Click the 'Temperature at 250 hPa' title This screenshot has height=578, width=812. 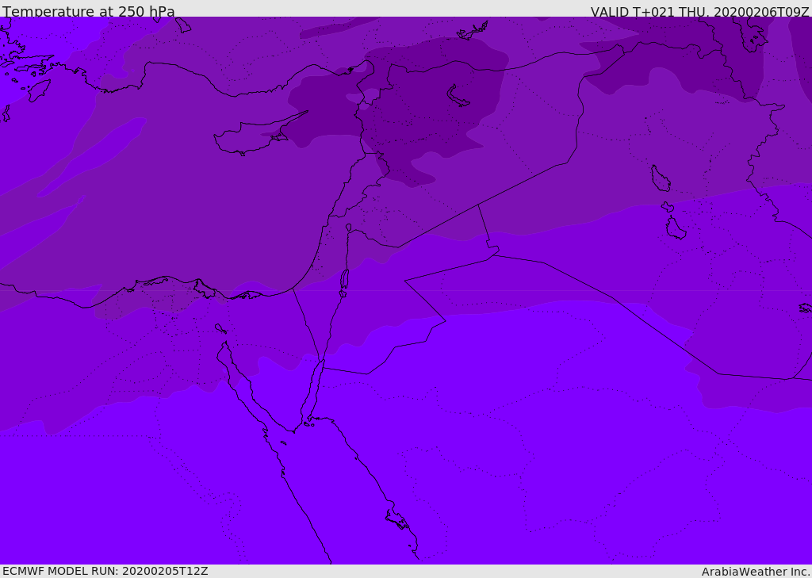89,11
